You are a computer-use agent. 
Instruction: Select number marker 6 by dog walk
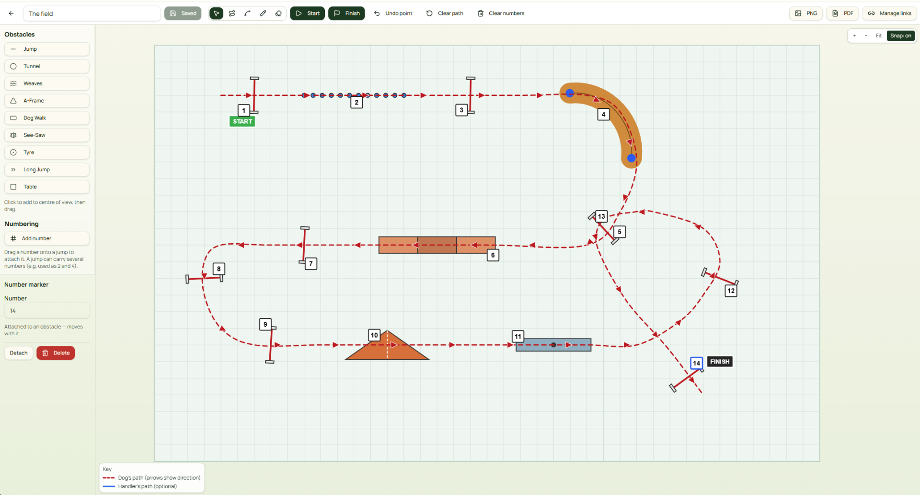point(493,255)
